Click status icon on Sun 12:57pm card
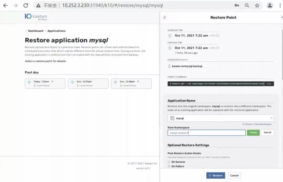Image resolution: width=283 pixels, height=182 pixels. pos(72,82)
